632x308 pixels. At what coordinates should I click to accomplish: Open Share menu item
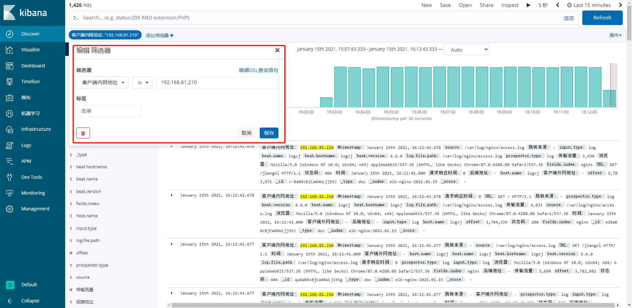coord(487,5)
